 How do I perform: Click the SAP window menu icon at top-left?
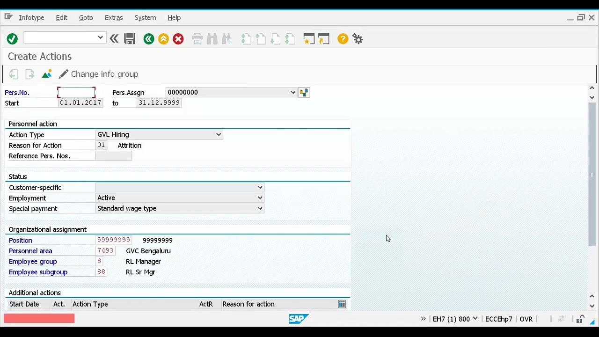click(x=8, y=17)
